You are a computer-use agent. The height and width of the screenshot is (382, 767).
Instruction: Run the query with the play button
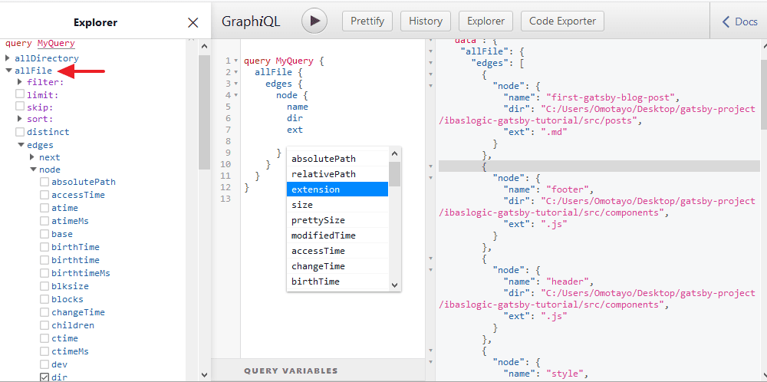coord(314,21)
